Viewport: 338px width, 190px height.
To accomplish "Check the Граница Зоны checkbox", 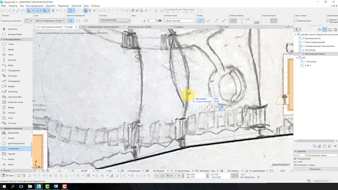I will 296,21.
